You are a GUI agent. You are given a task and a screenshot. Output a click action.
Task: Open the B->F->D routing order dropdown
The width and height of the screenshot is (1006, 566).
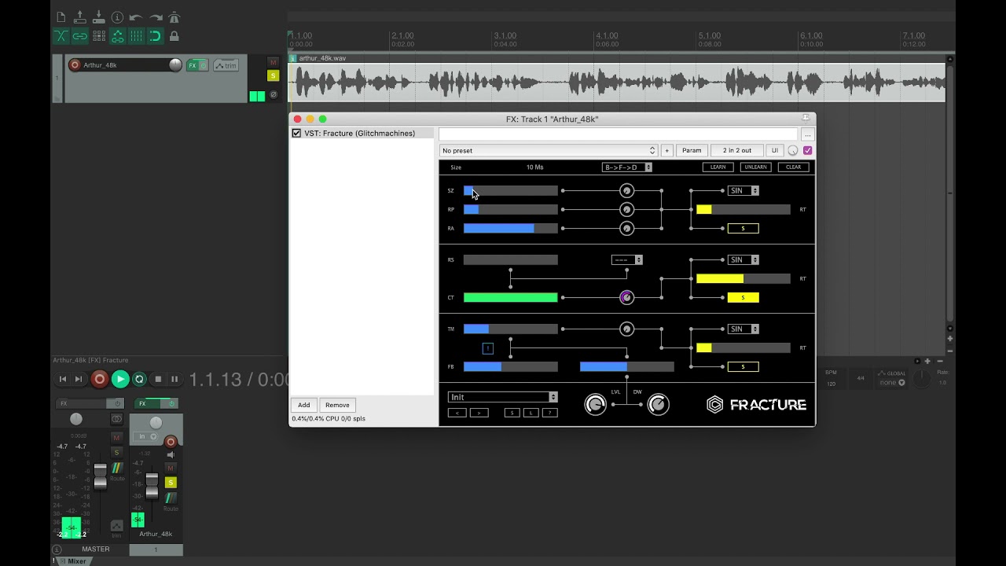click(x=626, y=167)
